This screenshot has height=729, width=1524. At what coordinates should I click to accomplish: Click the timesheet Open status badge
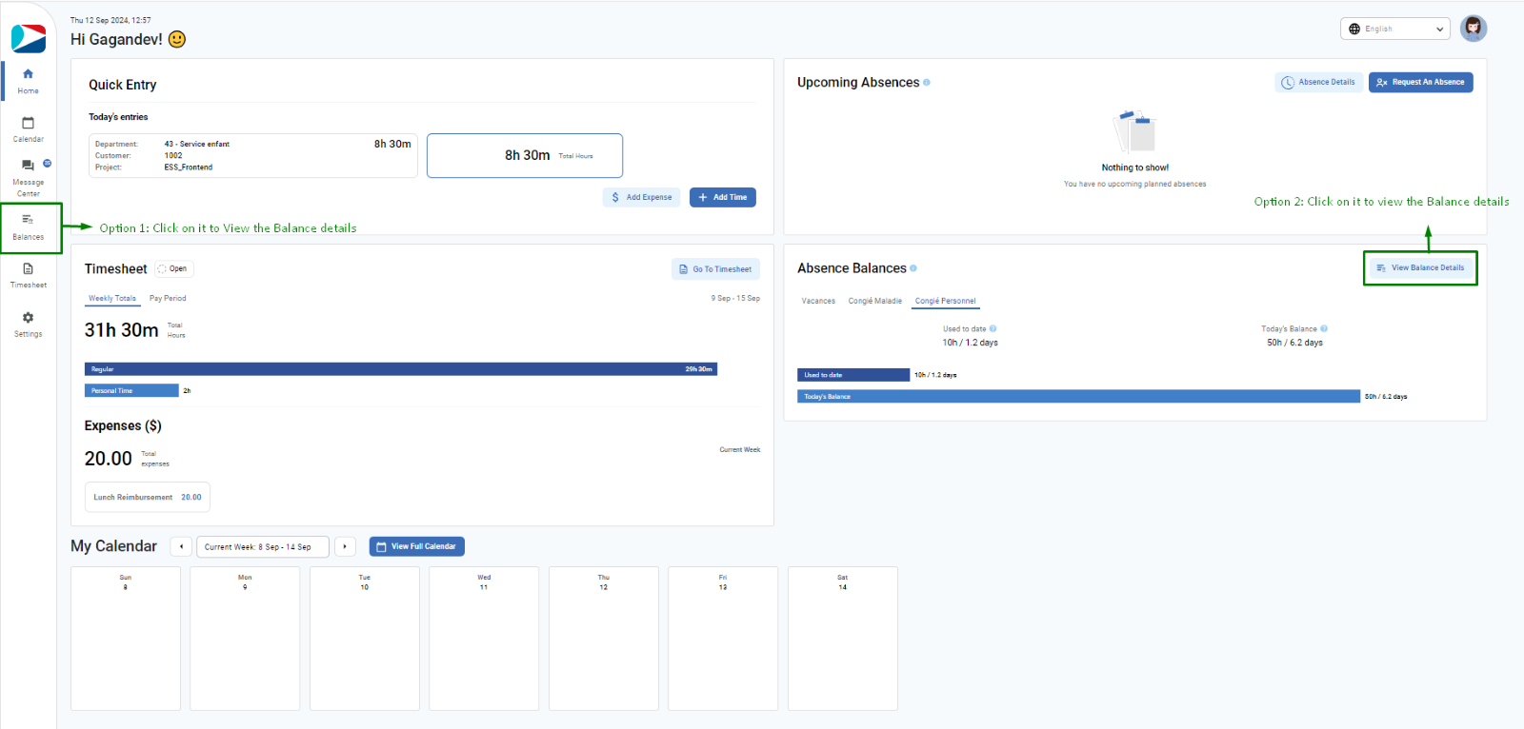click(x=174, y=269)
